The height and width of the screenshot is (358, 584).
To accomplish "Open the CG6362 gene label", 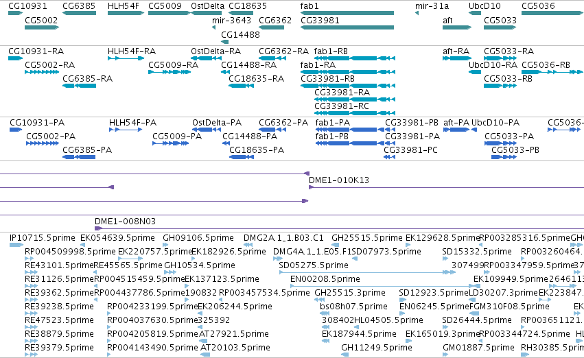I will tap(275, 20).
